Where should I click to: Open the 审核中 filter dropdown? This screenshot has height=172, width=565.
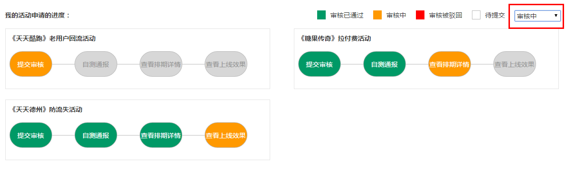click(537, 16)
